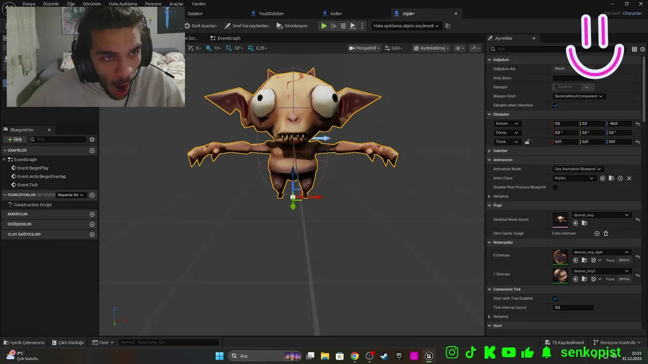Toggle the Disable Post Process Blueprint checkbox
Image resolution: width=648 pixels, height=364 pixels.
[555, 188]
